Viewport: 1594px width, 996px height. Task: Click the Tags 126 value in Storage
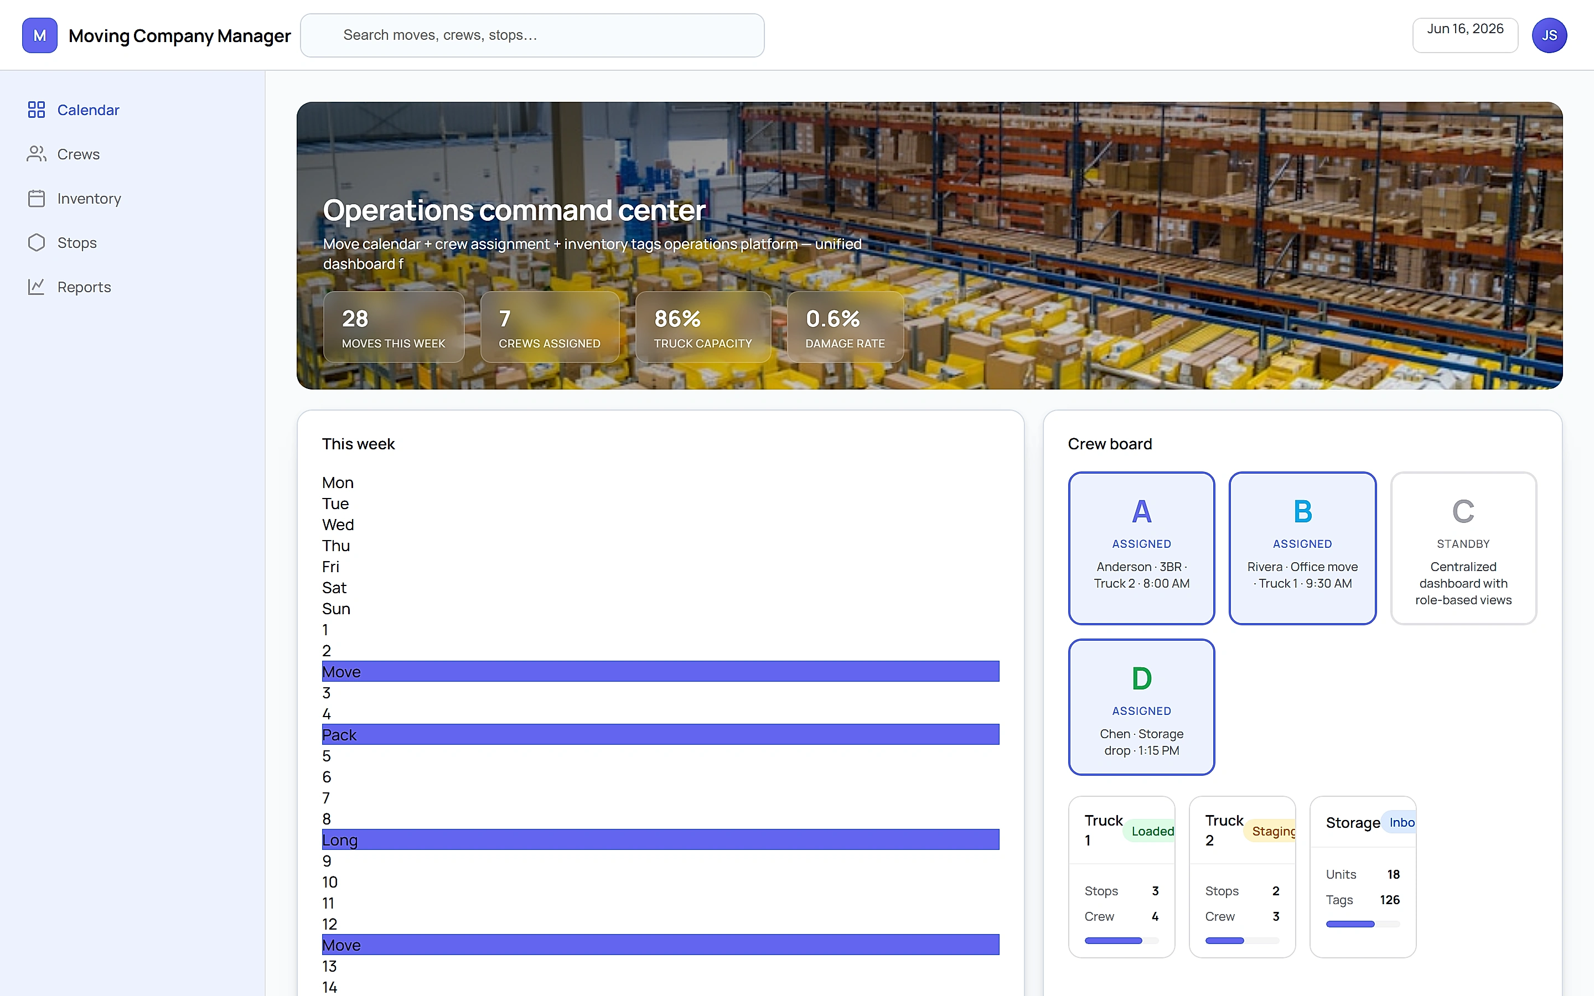click(x=1390, y=900)
